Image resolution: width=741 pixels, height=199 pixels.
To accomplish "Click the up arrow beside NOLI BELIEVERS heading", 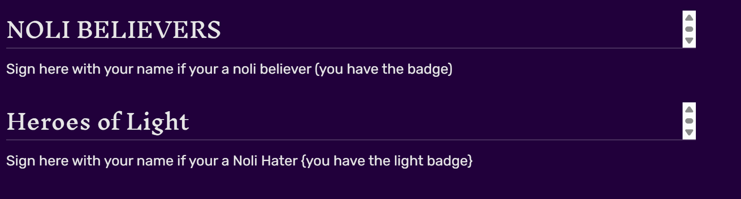I will (689, 18).
